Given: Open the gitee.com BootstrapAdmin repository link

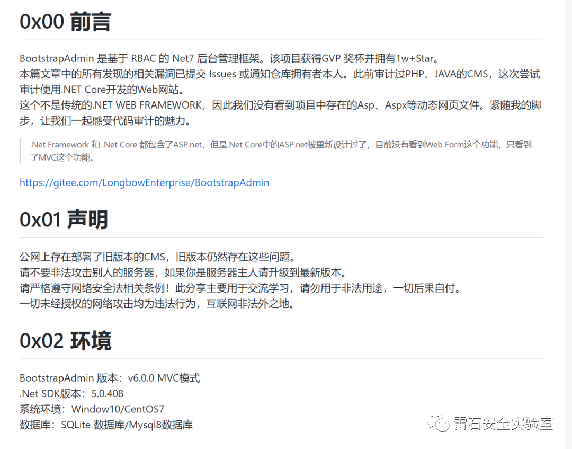Looking at the screenshot, I should click(145, 182).
